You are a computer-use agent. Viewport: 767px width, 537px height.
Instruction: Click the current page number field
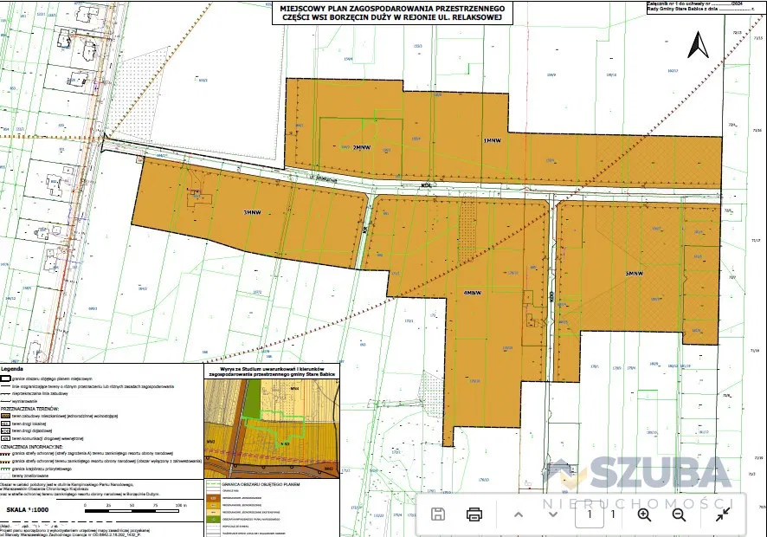coord(590,514)
